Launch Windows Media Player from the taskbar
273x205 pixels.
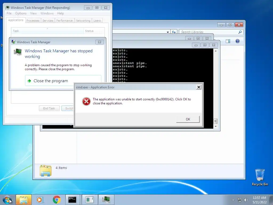(40, 200)
